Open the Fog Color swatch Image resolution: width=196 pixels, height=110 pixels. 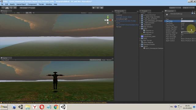pyautogui.click(x=187, y=21)
